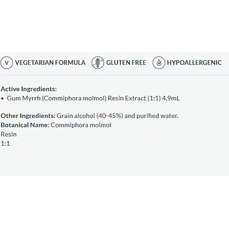Click the standalone Resin line
229x229 pixels.
click(x=9, y=134)
